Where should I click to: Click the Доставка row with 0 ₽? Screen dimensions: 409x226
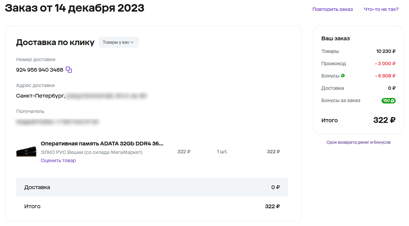[152, 187]
